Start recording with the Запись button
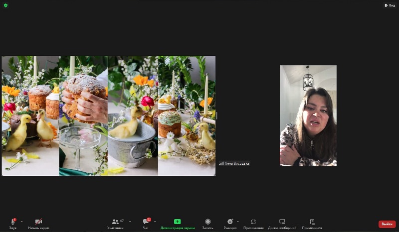399x232 pixels. (x=207, y=224)
